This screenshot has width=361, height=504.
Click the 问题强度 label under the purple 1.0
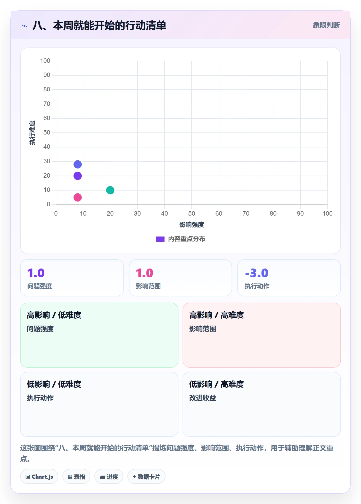pyautogui.click(x=40, y=286)
